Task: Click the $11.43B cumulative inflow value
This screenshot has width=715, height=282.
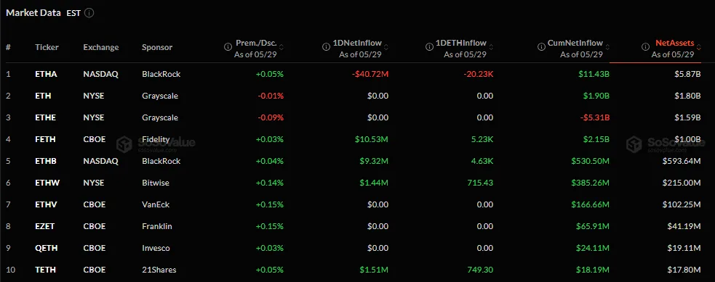Action: coord(594,74)
